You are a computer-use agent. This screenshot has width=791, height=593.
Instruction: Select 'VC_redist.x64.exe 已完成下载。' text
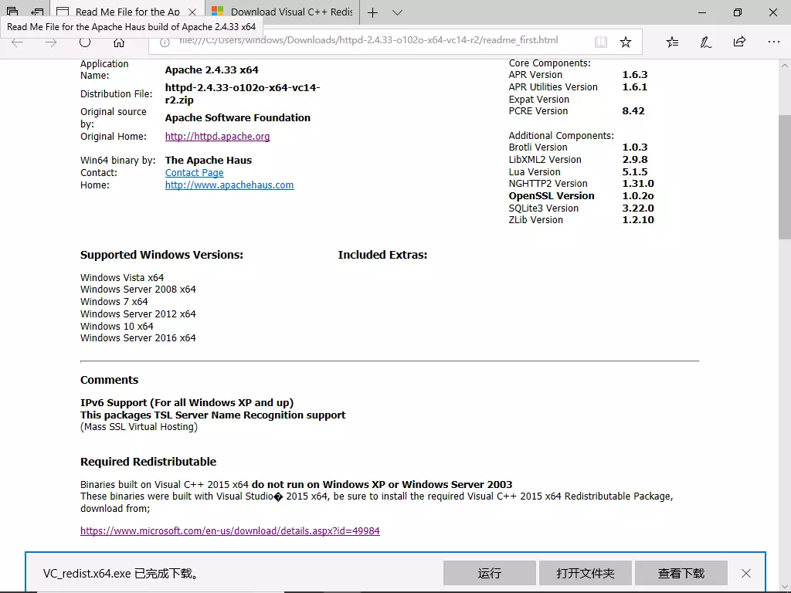pos(121,574)
